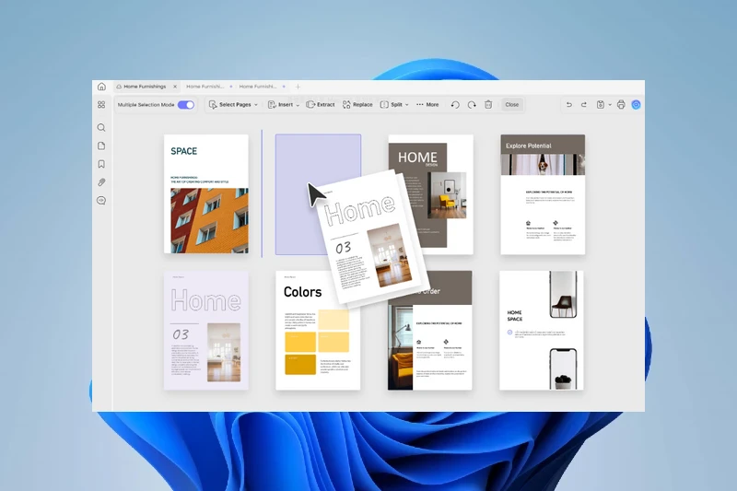Select the Explore Potential page thumbnail
Screen dimensions: 737x491
[x=543, y=194]
